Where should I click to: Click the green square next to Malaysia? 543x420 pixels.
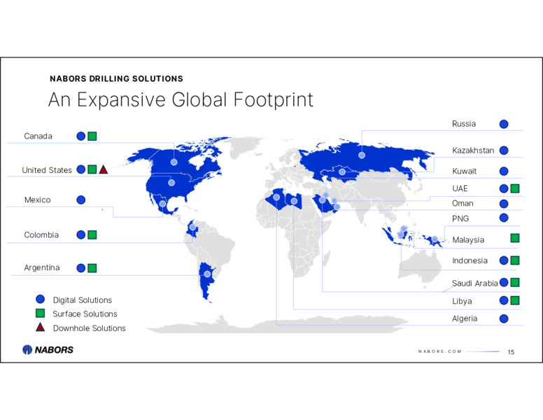pos(515,238)
